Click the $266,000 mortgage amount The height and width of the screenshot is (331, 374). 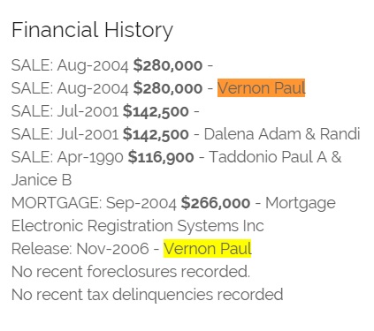tap(216, 203)
